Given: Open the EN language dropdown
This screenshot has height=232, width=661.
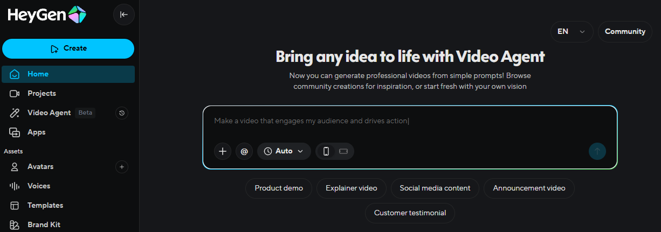Looking at the screenshot, I should point(572,32).
